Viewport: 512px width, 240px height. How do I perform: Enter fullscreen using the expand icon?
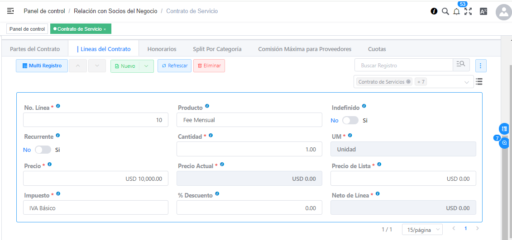click(468, 11)
